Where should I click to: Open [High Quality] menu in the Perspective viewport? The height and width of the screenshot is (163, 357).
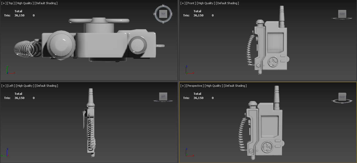pyautogui.click(x=214, y=86)
